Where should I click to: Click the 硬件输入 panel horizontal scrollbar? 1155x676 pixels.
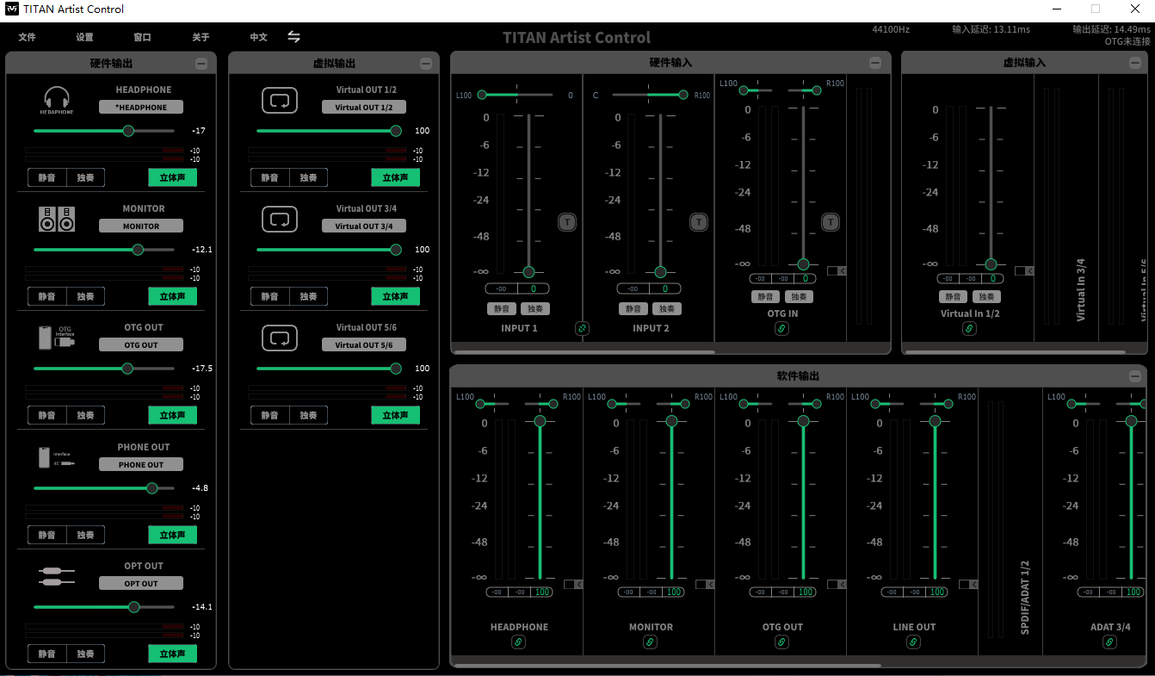coord(584,351)
